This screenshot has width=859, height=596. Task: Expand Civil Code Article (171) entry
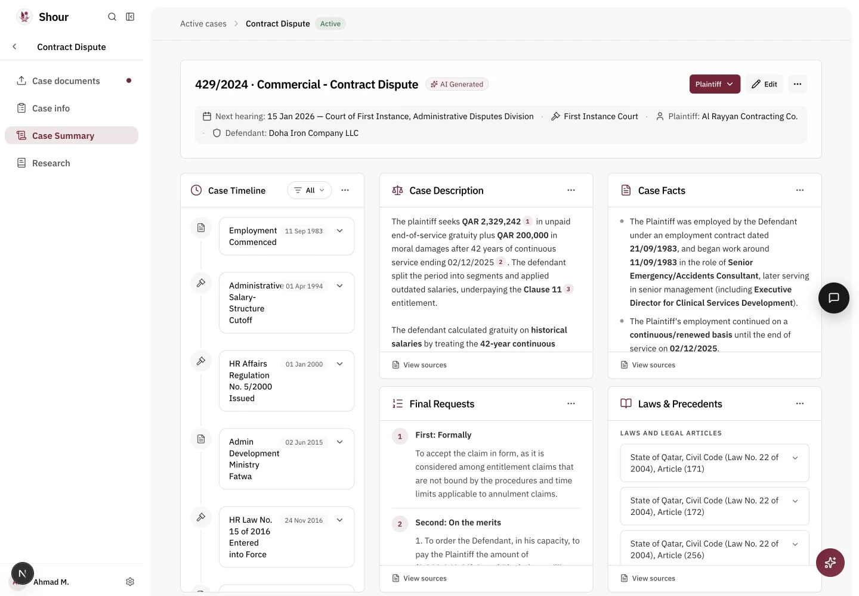795,458
